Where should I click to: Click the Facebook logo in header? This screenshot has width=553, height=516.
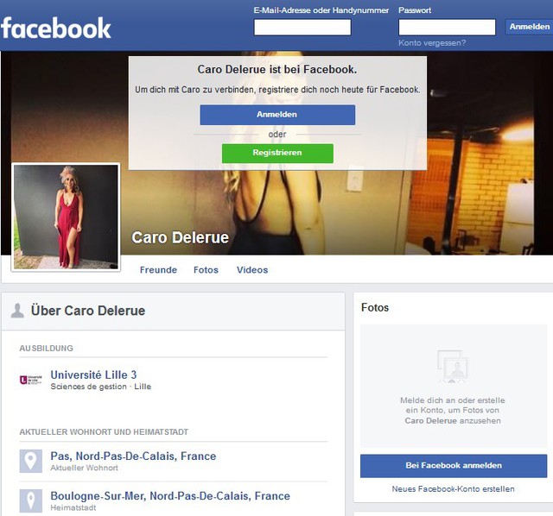tap(56, 28)
